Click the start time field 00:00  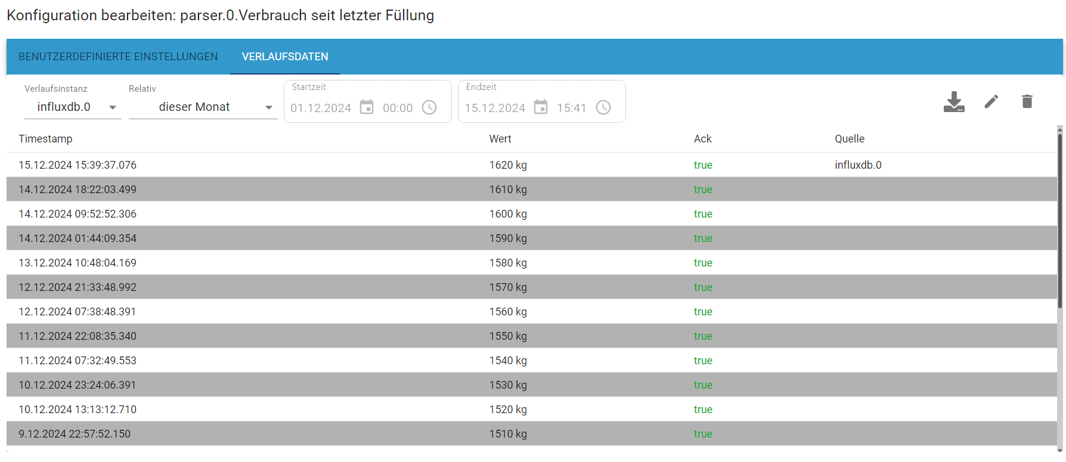398,108
